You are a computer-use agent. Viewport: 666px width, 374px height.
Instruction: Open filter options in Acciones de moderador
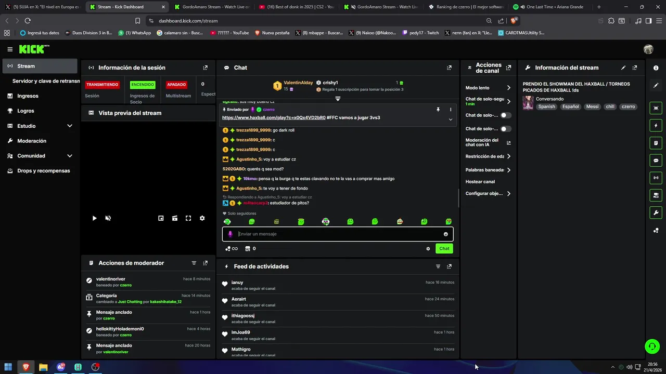click(x=194, y=263)
